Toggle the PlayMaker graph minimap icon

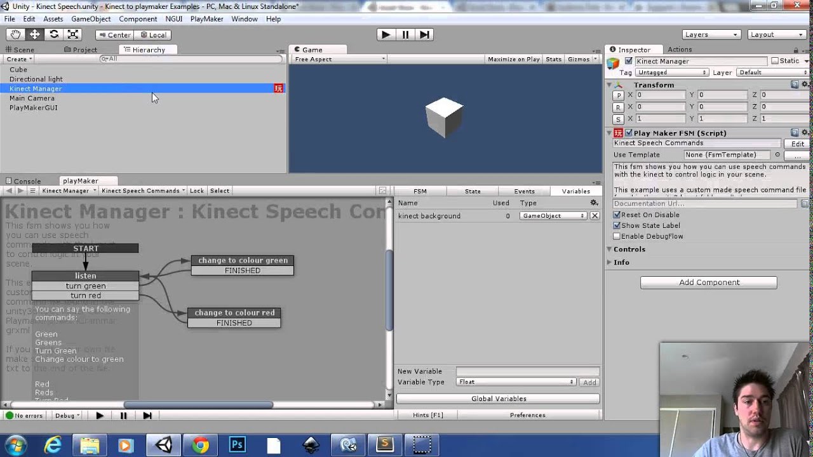[382, 190]
